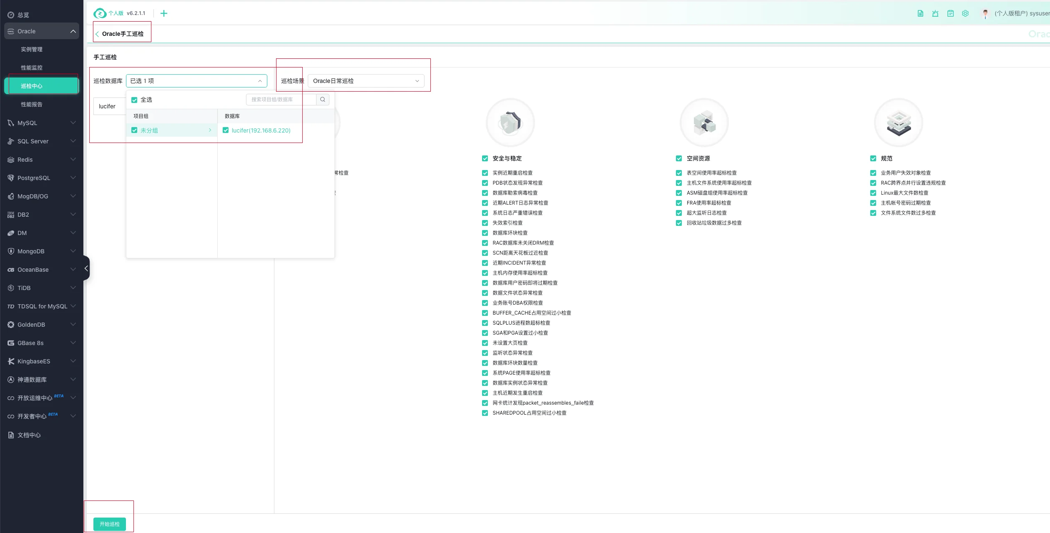The image size is (1050, 533).
Task: Expand the MySQL sidebar section
Action: [x=42, y=123]
